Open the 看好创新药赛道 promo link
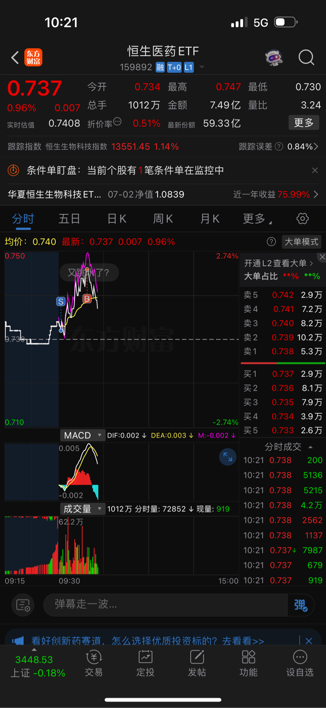 148,641
